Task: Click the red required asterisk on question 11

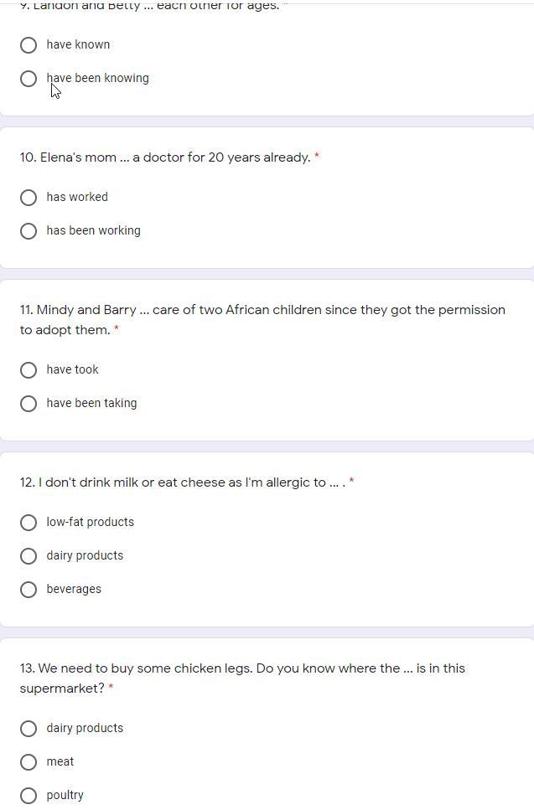Action: (117, 330)
